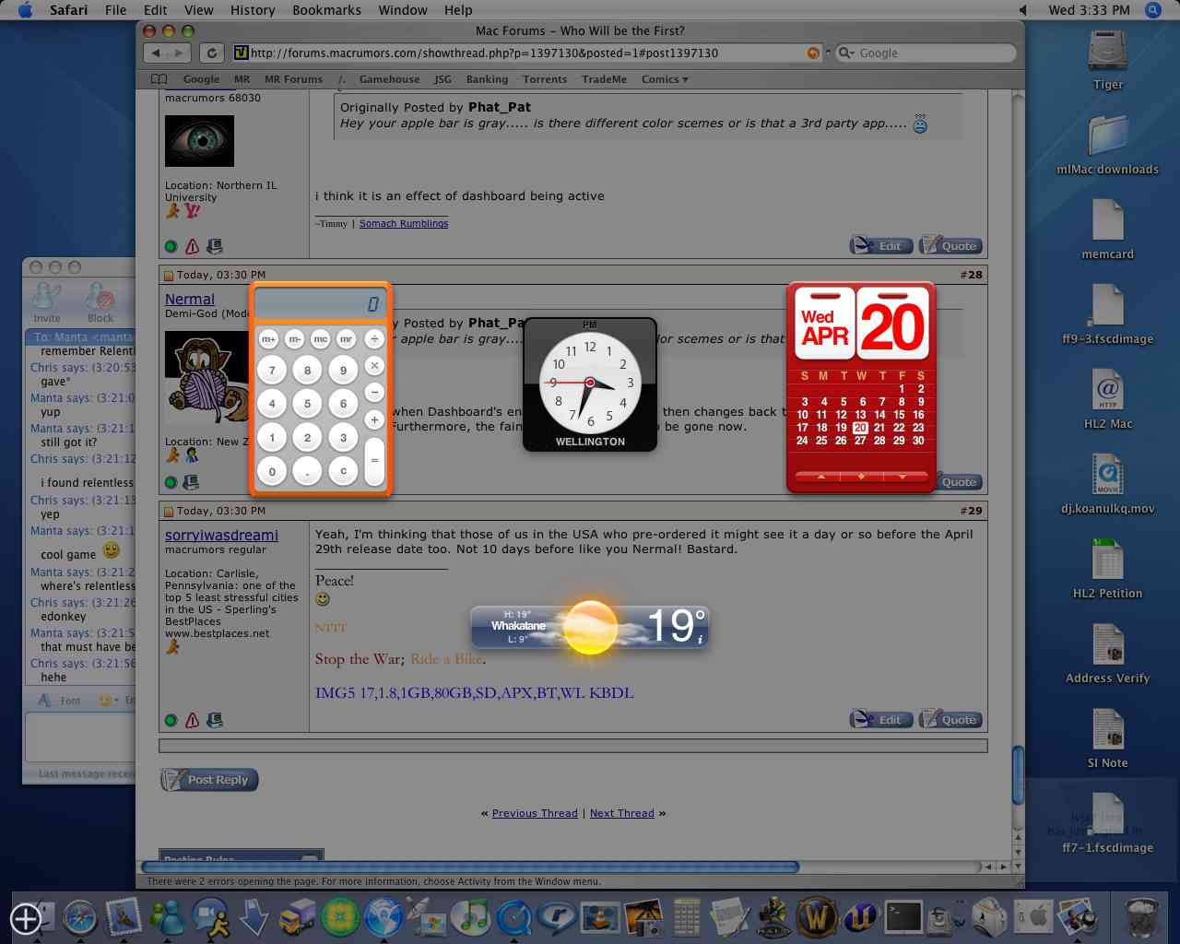Click the Safari reload page button
This screenshot has height=944, width=1180.
click(212, 53)
